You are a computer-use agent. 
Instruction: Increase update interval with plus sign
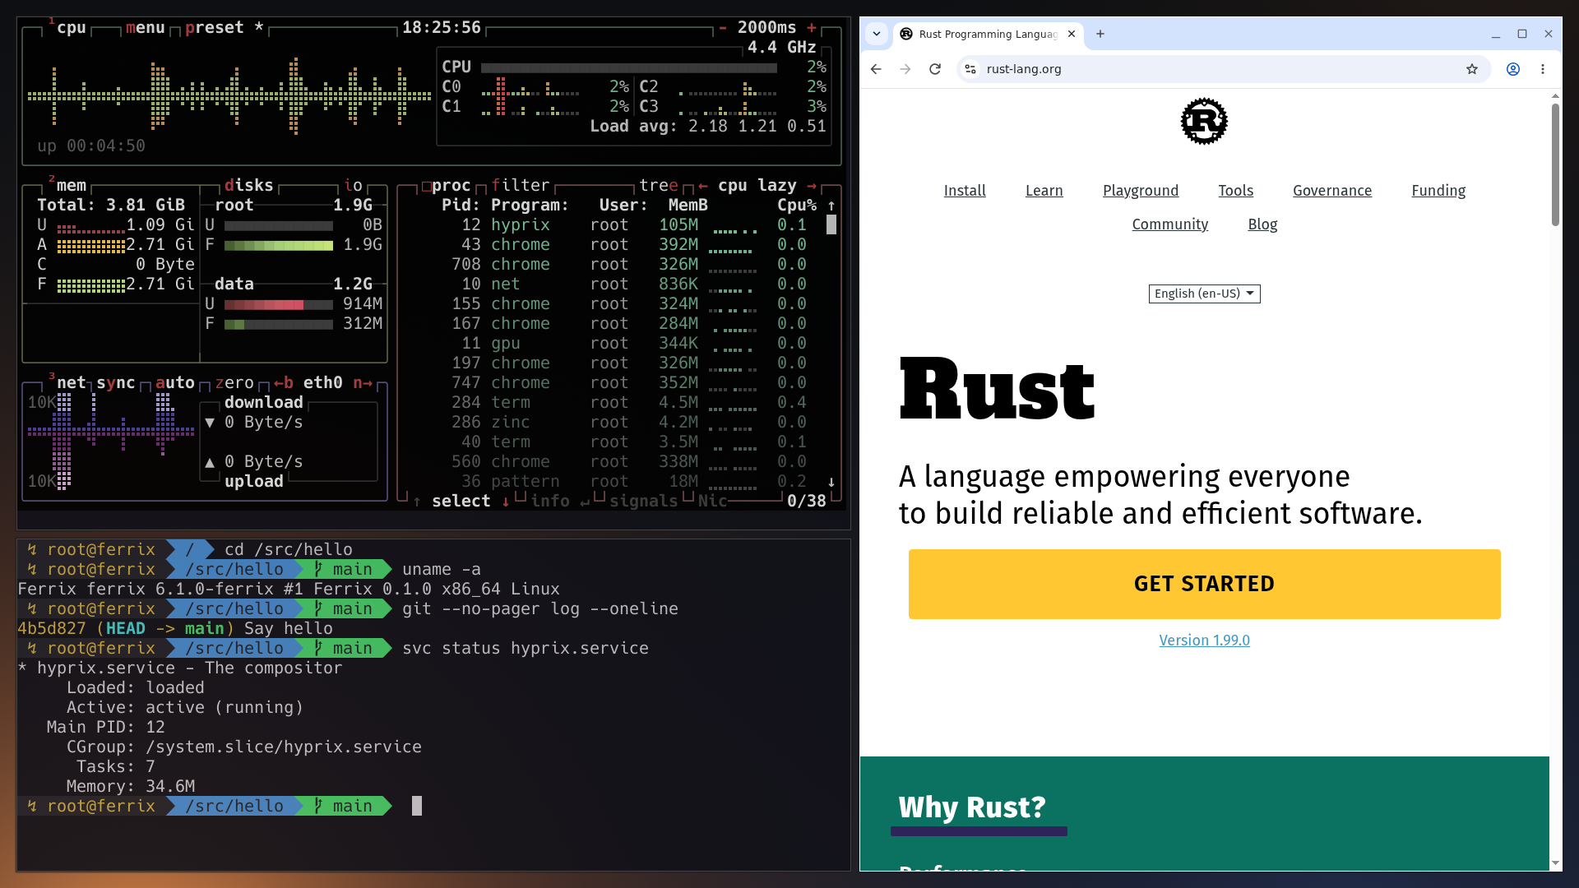coord(812,28)
